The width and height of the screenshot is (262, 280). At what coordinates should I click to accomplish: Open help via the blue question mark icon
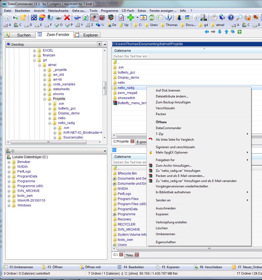click(231, 18)
